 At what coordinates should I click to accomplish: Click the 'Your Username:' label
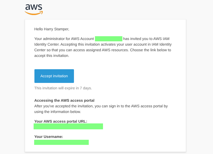coord(48,137)
